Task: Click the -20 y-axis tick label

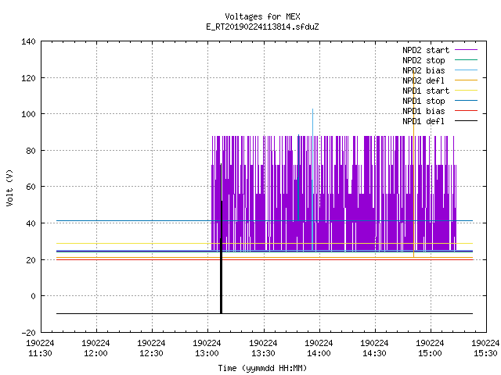Action: coord(28,333)
